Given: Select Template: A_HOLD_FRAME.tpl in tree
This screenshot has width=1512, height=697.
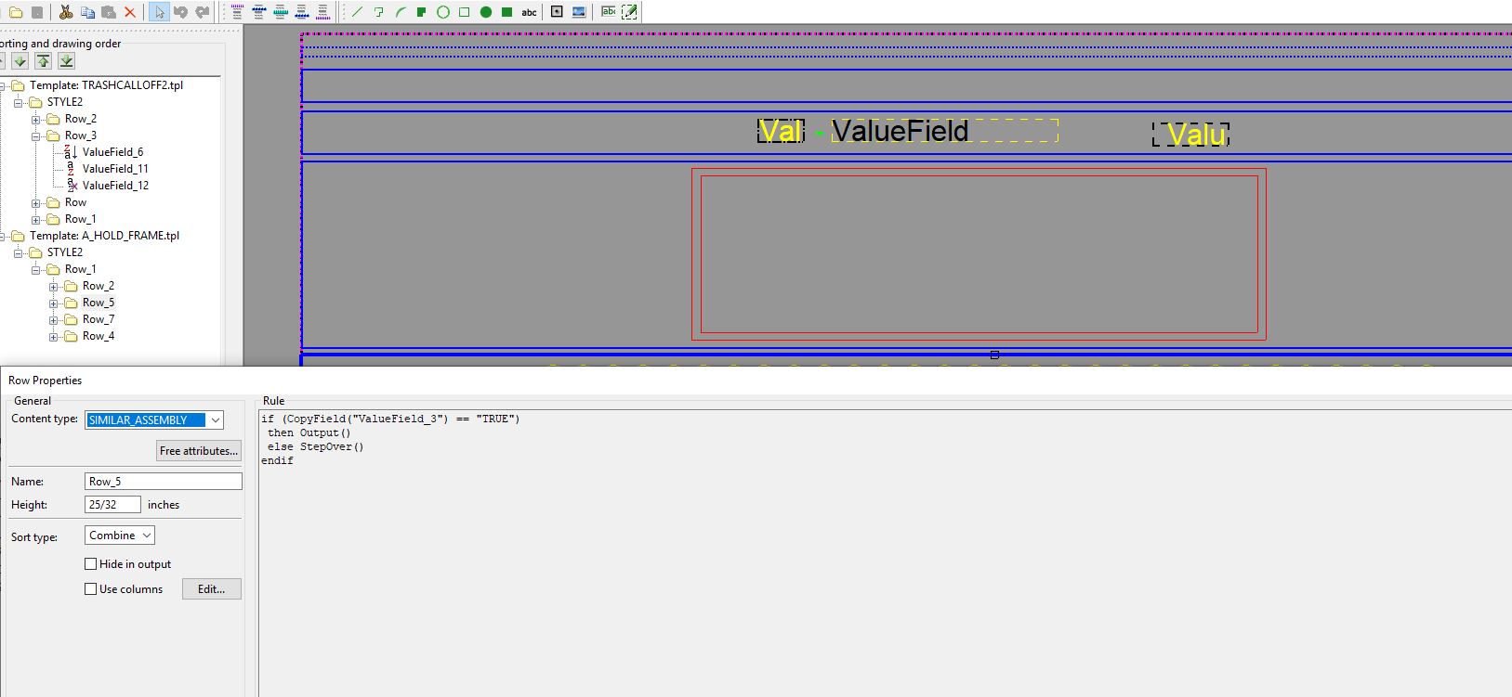Looking at the screenshot, I should [x=104, y=236].
